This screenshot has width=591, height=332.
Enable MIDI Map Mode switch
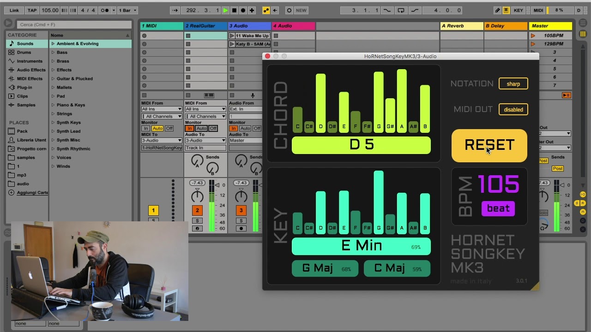click(538, 10)
